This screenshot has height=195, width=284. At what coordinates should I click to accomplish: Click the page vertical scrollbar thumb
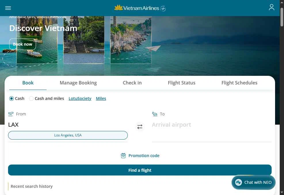click(282, 17)
